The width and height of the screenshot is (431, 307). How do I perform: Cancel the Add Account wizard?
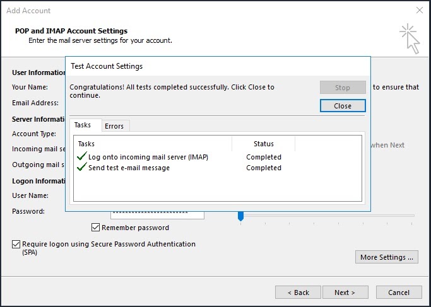coord(399,293)
